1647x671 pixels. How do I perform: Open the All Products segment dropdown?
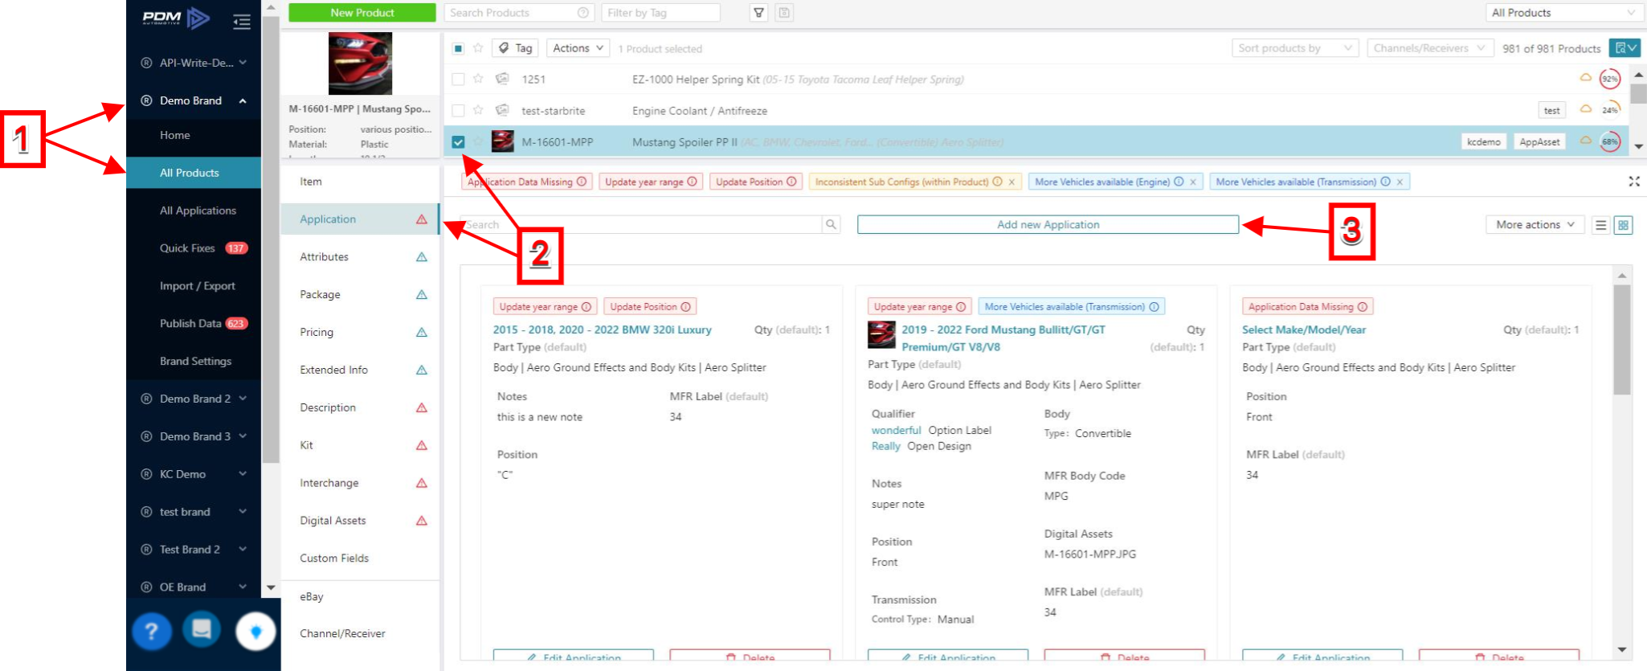point(1563,13)
